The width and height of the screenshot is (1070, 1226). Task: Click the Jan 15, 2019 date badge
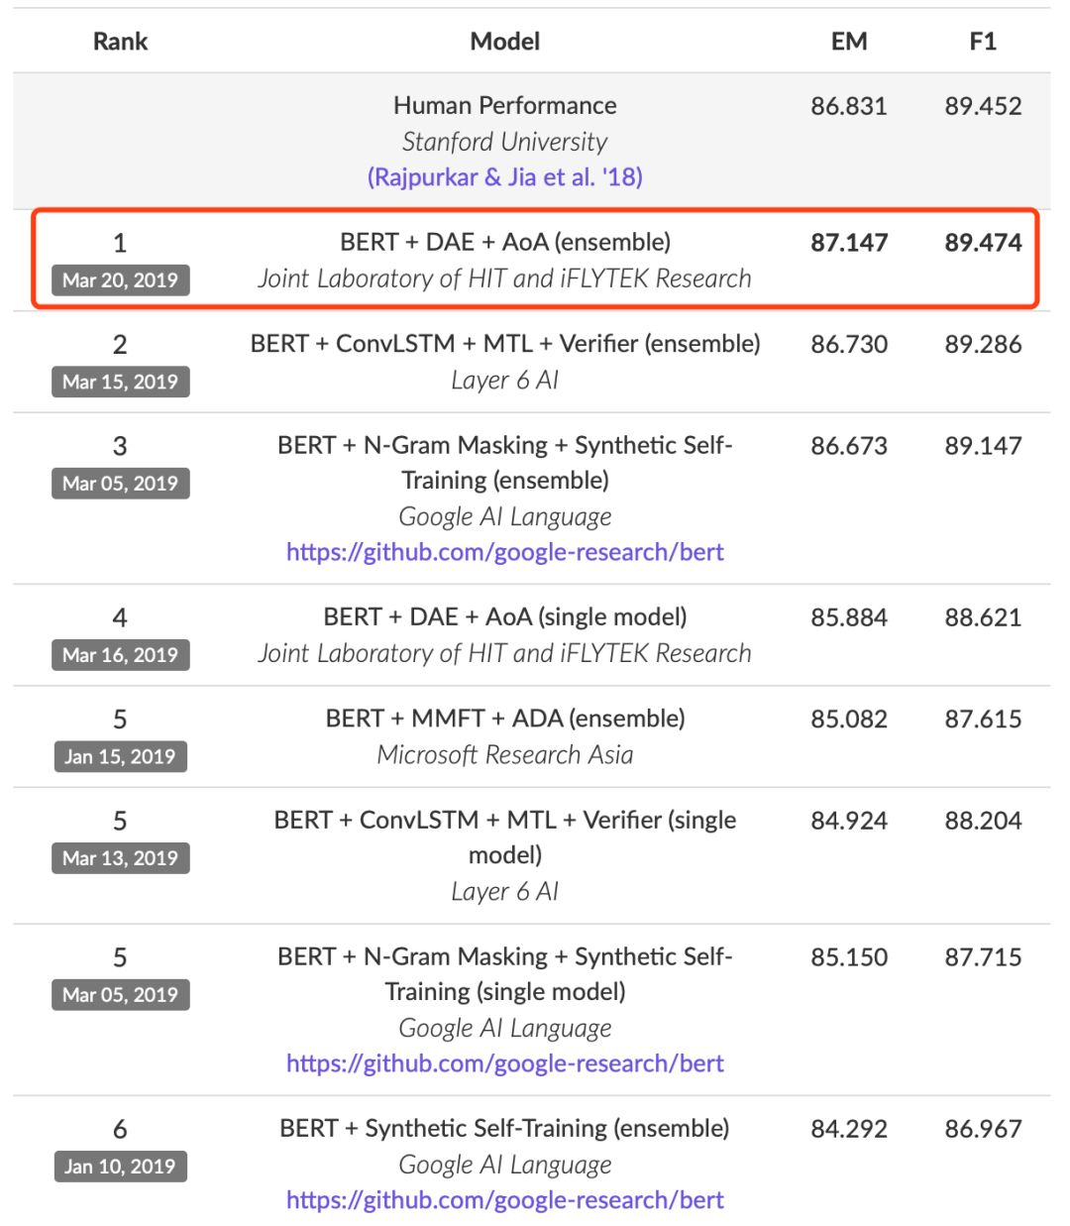point(120,757)
